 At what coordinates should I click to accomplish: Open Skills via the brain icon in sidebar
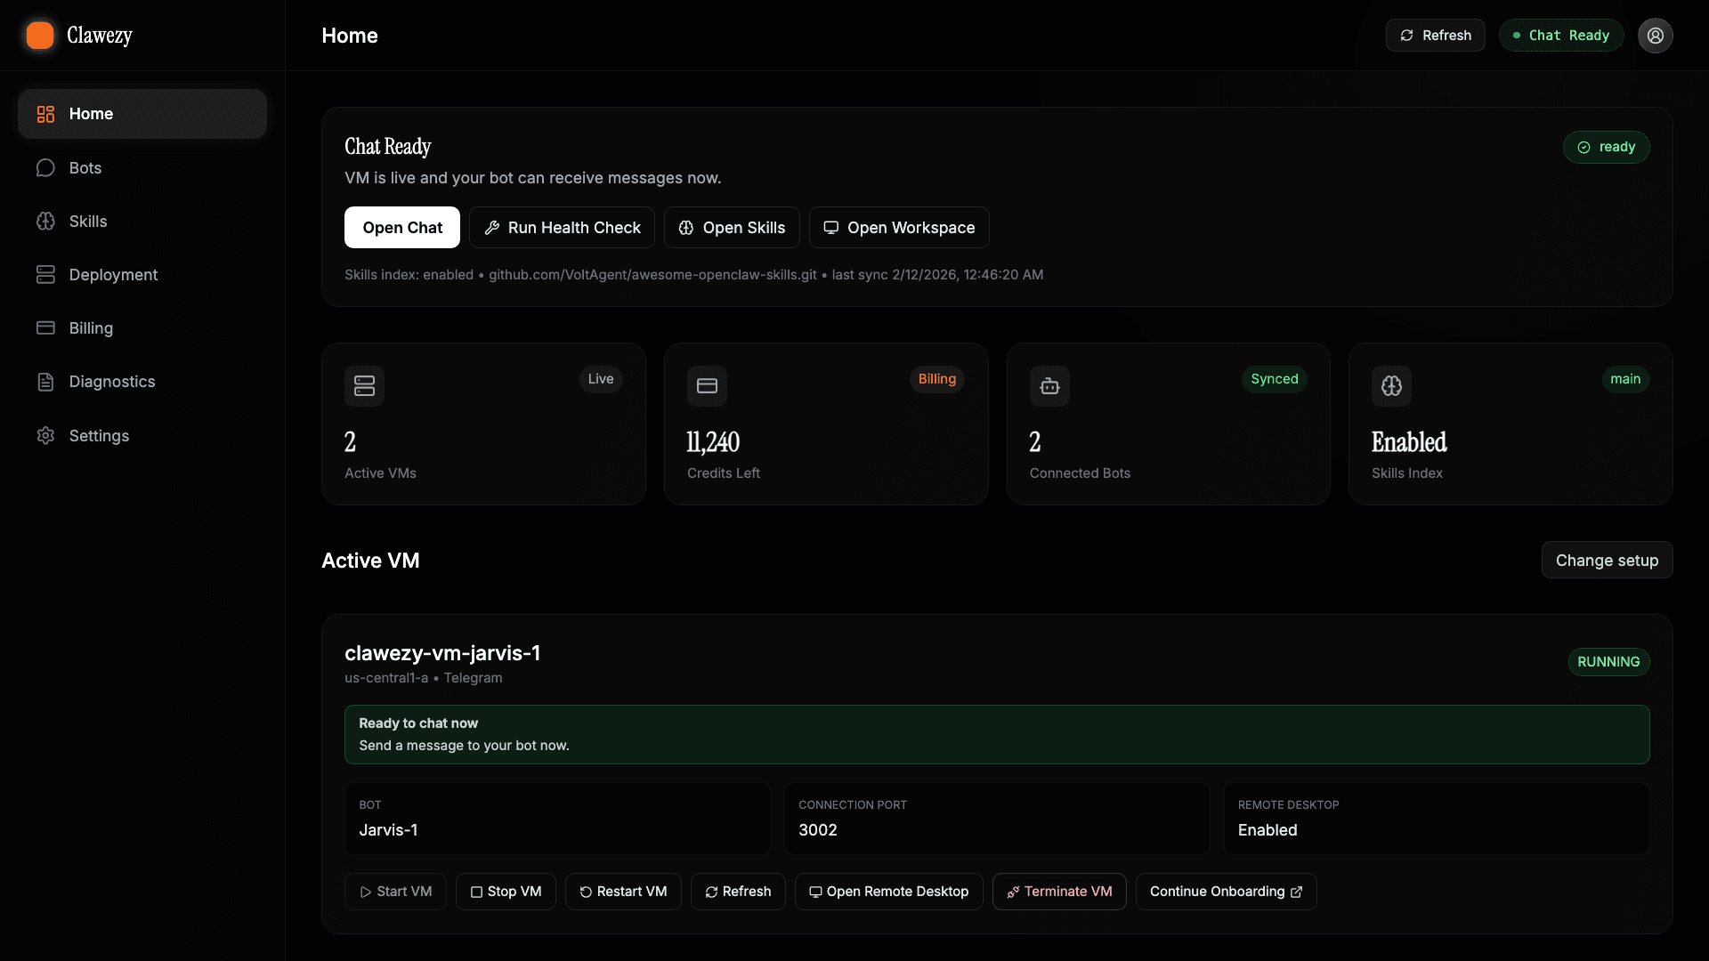(45, 221)
